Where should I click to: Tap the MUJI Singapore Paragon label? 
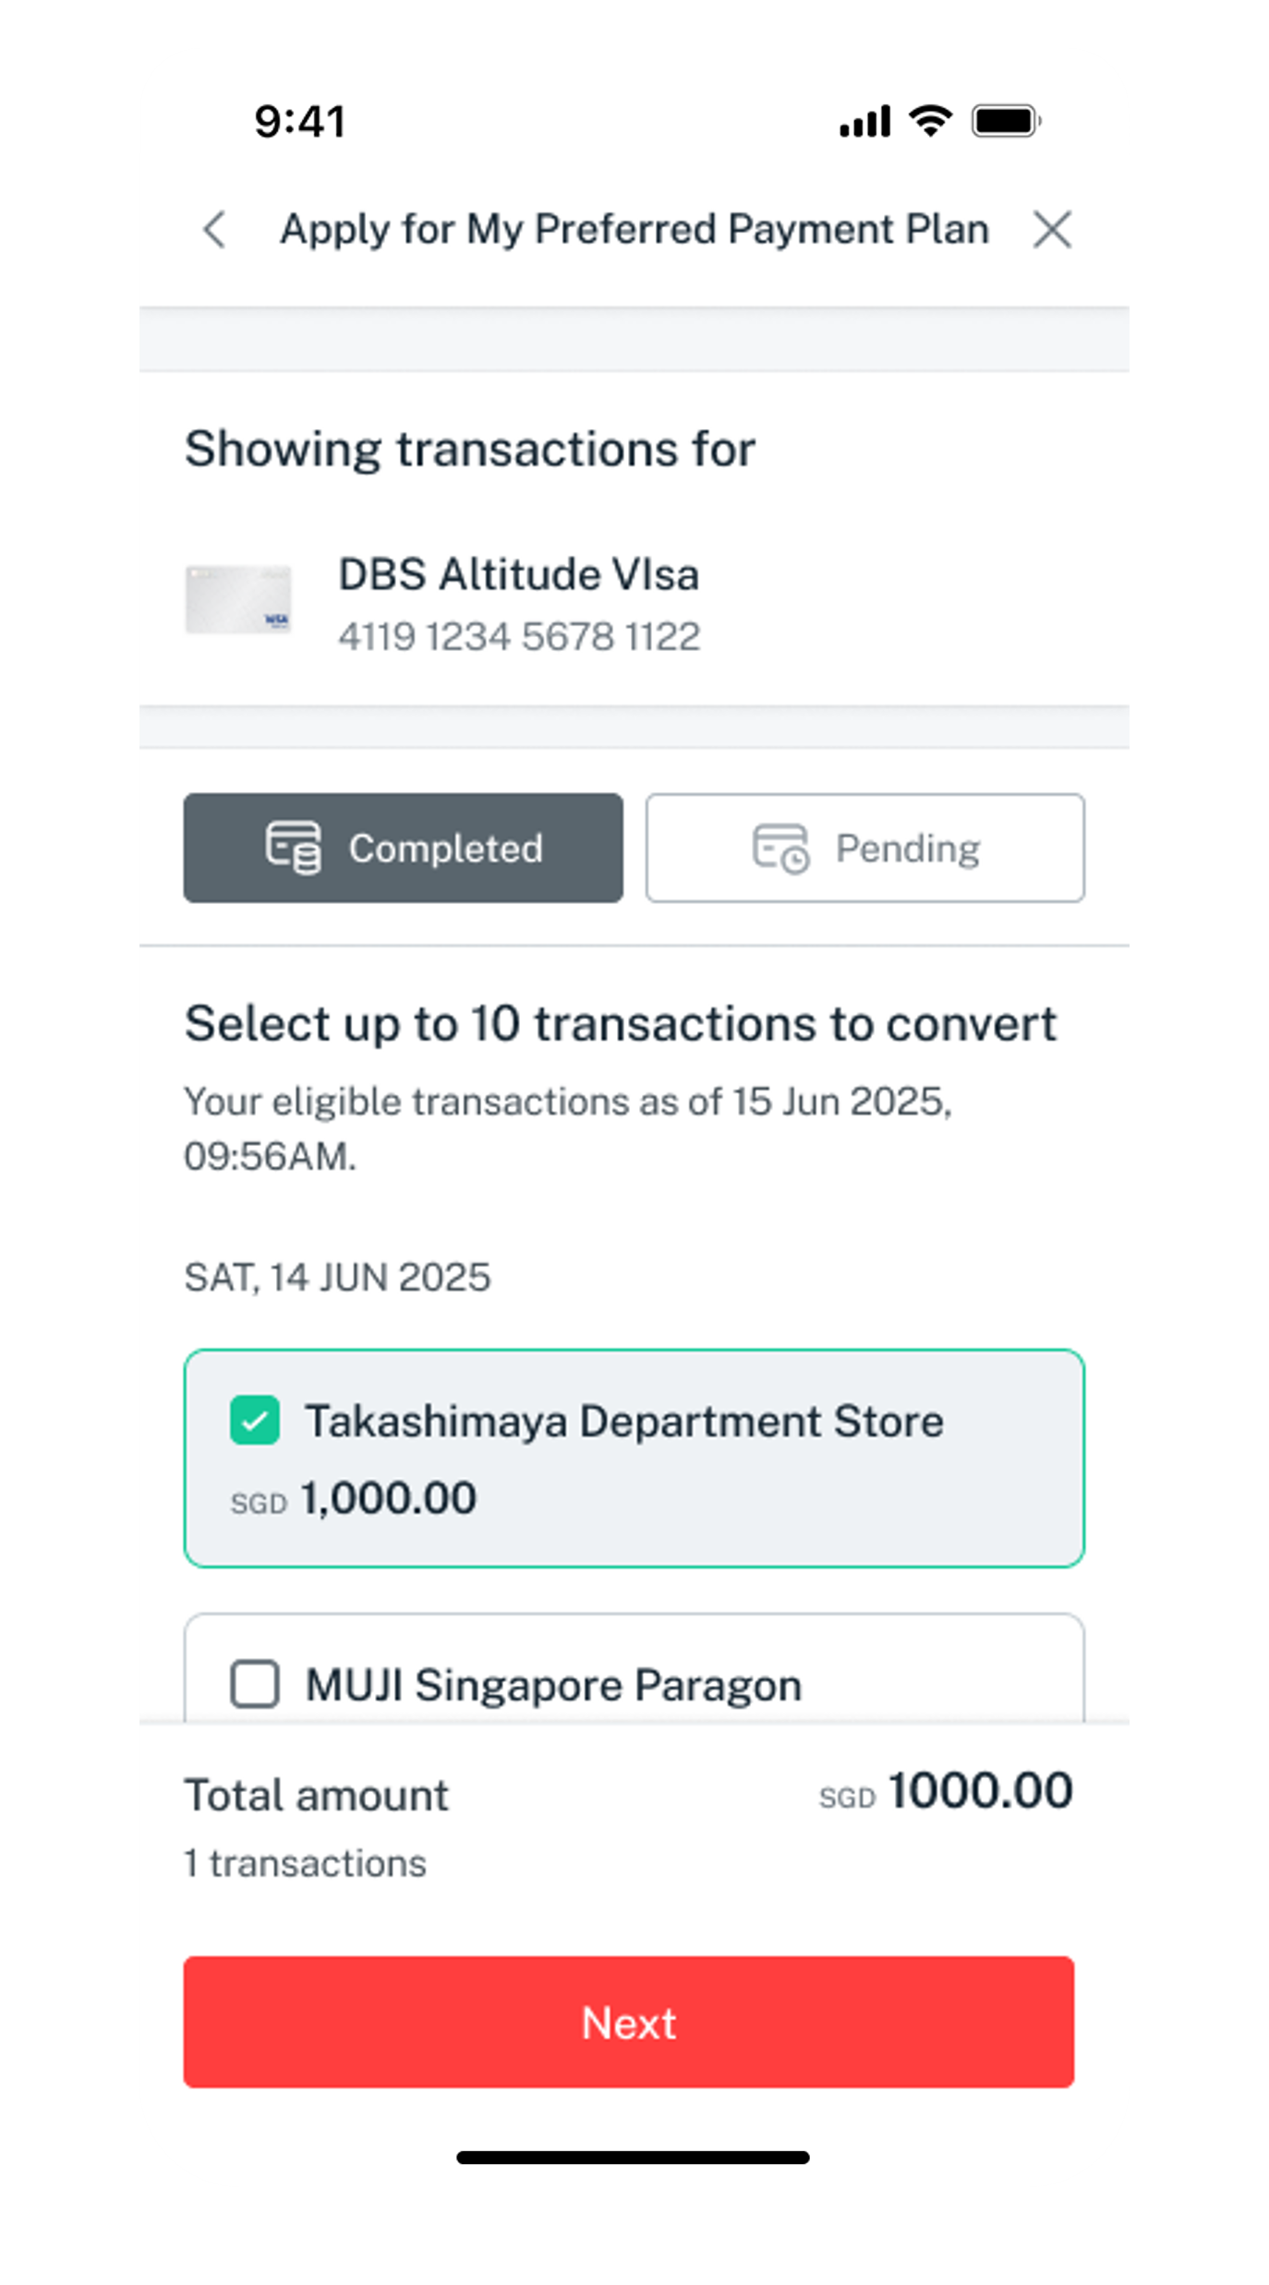tap(553, 1686)
